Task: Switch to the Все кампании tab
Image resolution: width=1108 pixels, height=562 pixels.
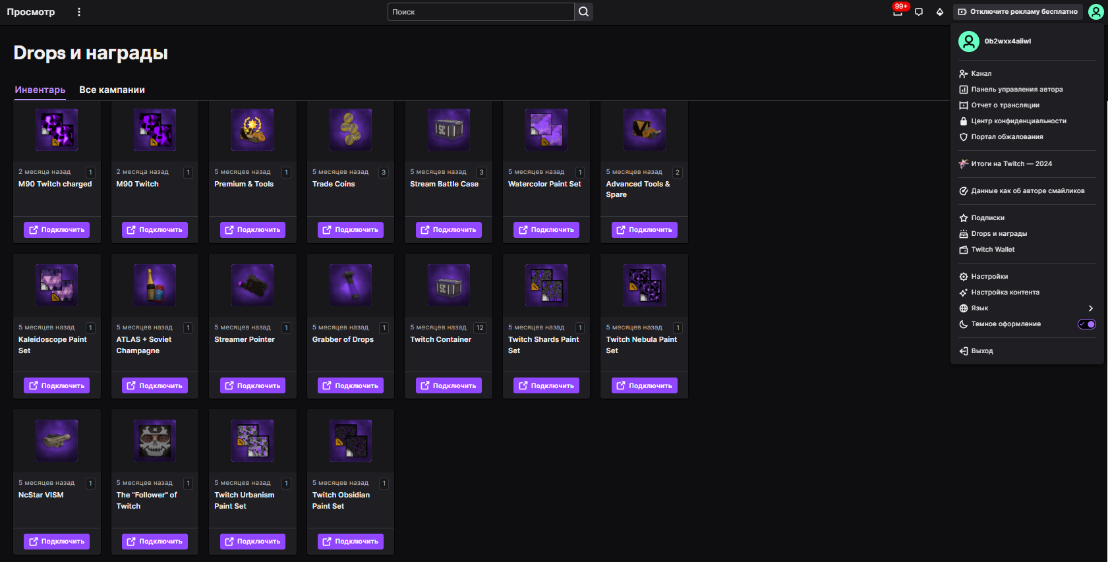Action: click(112, 90)
